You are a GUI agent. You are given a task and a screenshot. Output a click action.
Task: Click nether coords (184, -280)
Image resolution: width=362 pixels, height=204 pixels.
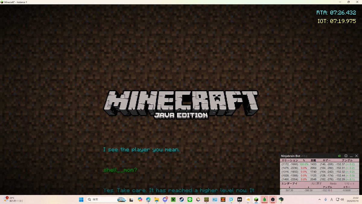tap(326, 168)
